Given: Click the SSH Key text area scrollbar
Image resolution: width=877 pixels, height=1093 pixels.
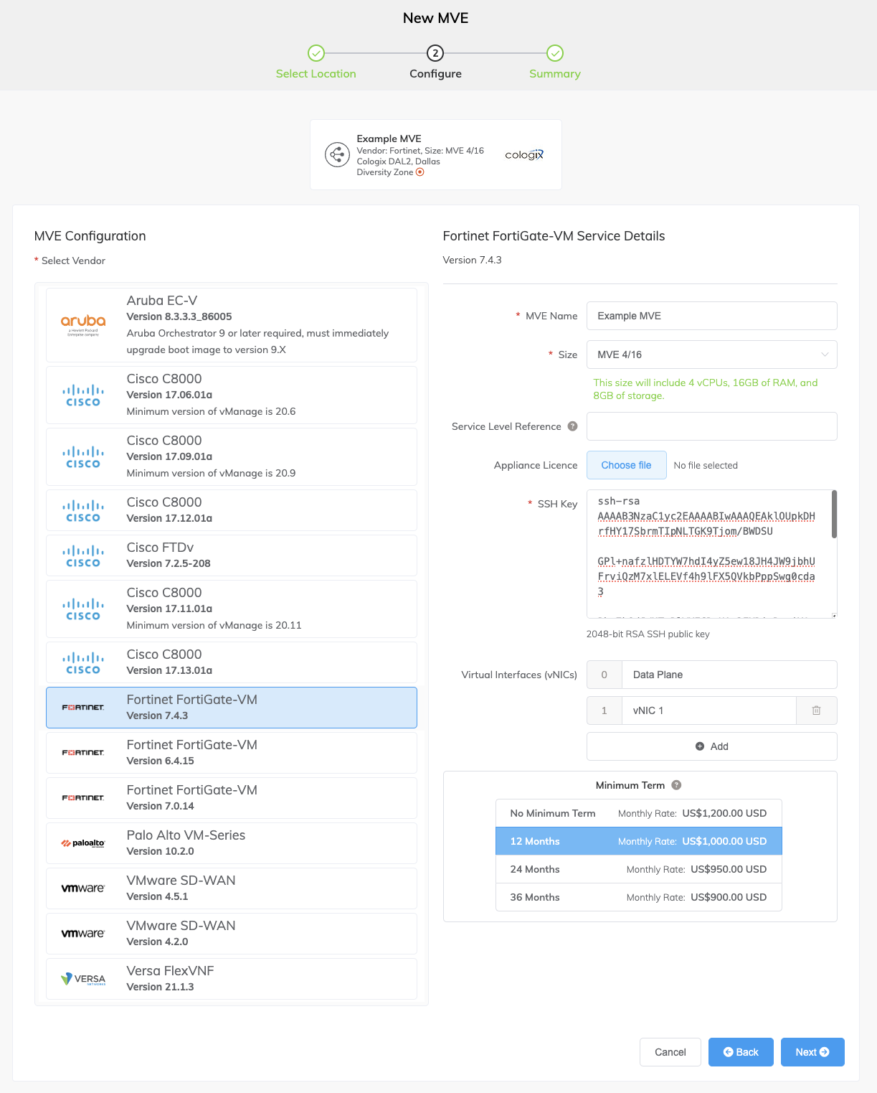Looking at the screenshot, I should click(834, 514).
